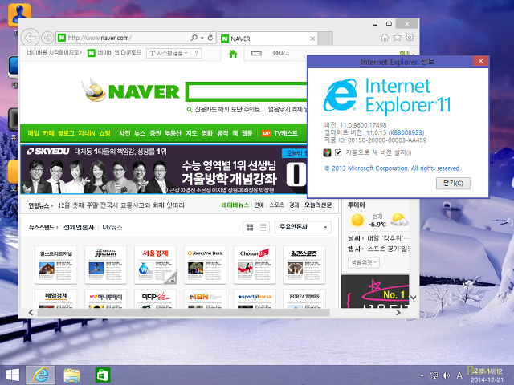Toggle automatic new version install checkbox
Viewport: 514px width, 385px height.
[338, 152]
